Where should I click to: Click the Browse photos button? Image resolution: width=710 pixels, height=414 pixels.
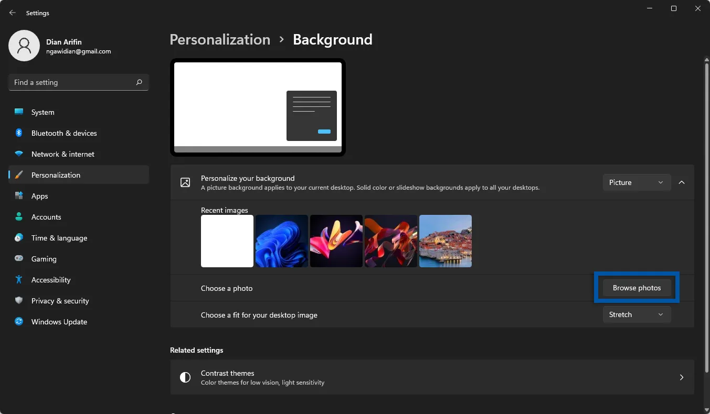click(637, 288)
